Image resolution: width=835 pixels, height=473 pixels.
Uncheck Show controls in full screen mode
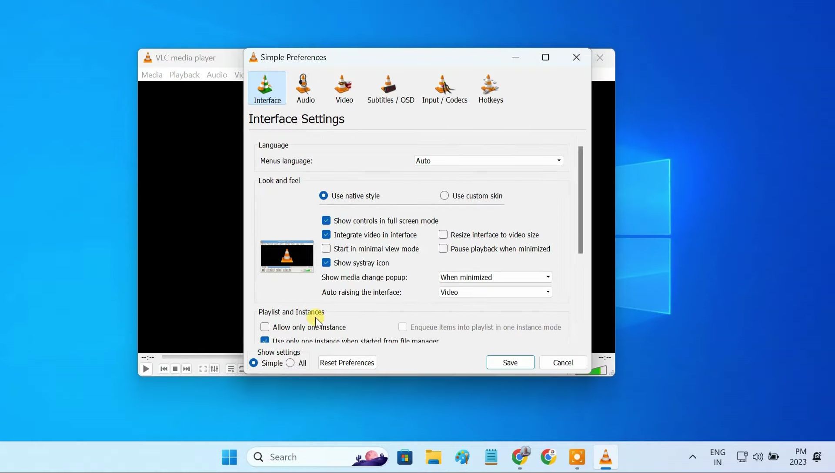326,220
